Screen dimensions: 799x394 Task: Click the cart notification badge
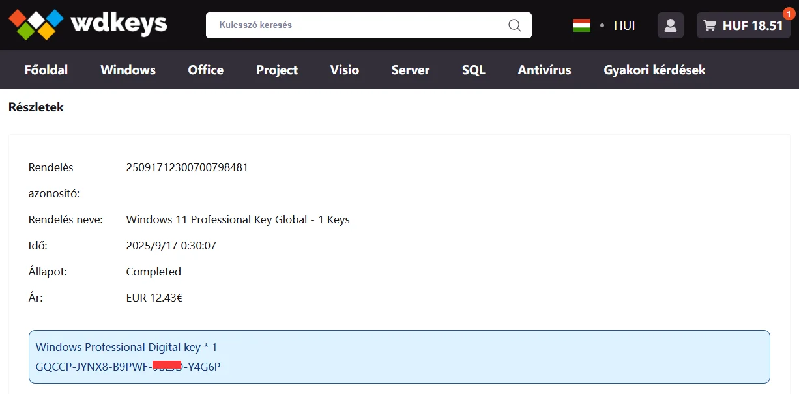[x=789, y=14]
